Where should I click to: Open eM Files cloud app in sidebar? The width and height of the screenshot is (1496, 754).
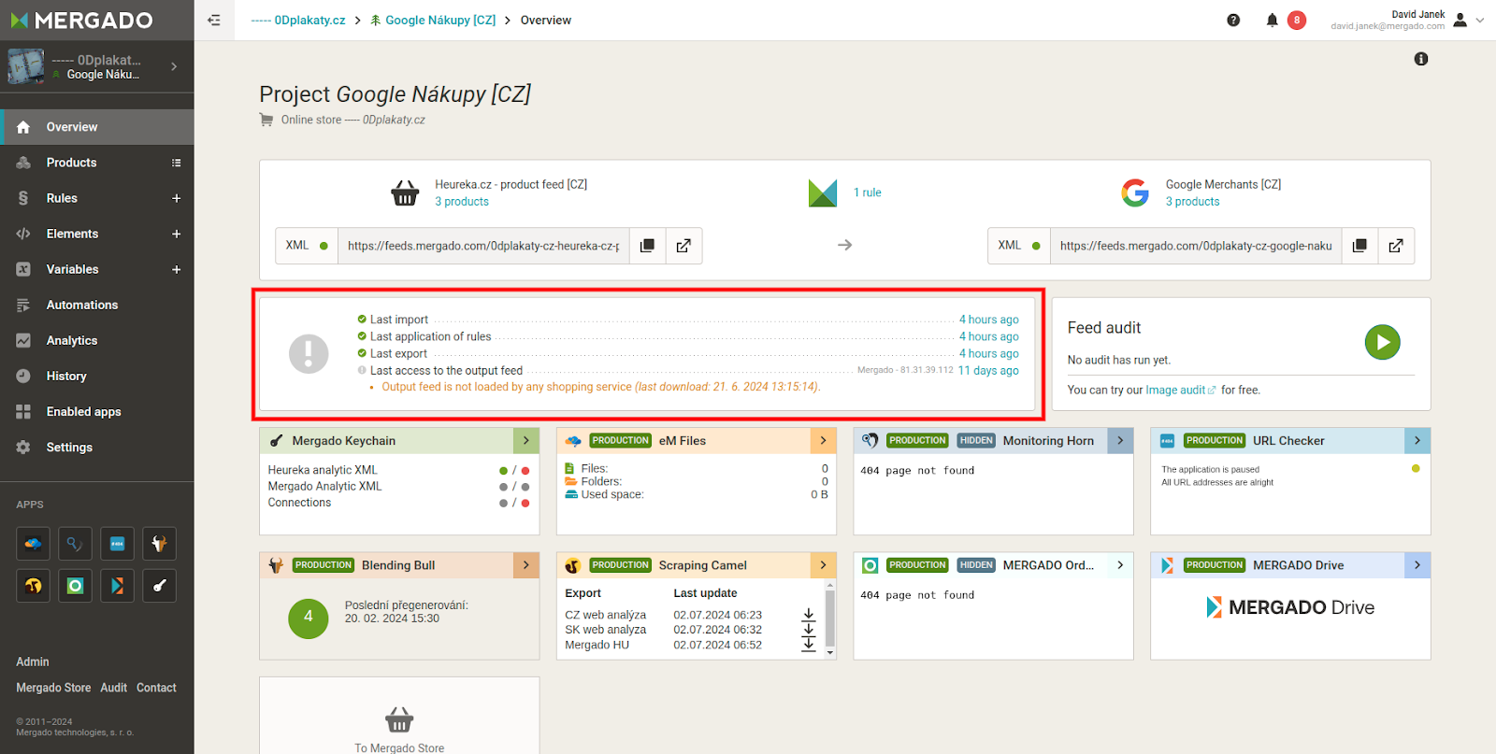point(33,544)
